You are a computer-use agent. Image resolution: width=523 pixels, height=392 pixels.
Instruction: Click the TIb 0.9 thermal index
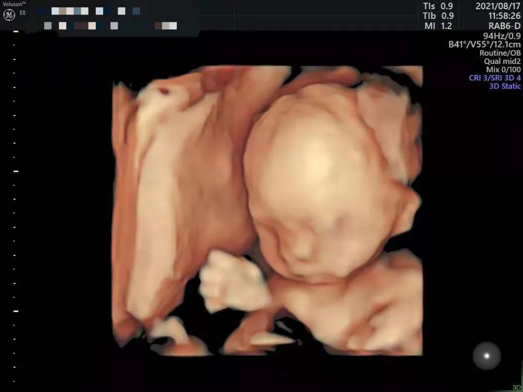[438, 16]
